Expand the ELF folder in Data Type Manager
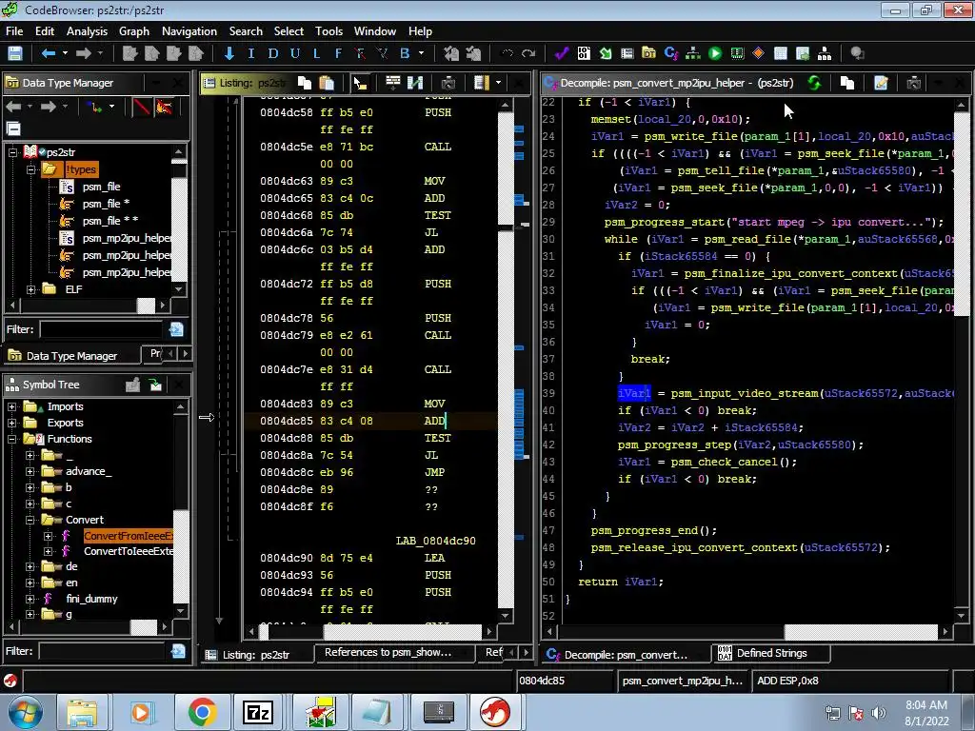 coord(30,289)
